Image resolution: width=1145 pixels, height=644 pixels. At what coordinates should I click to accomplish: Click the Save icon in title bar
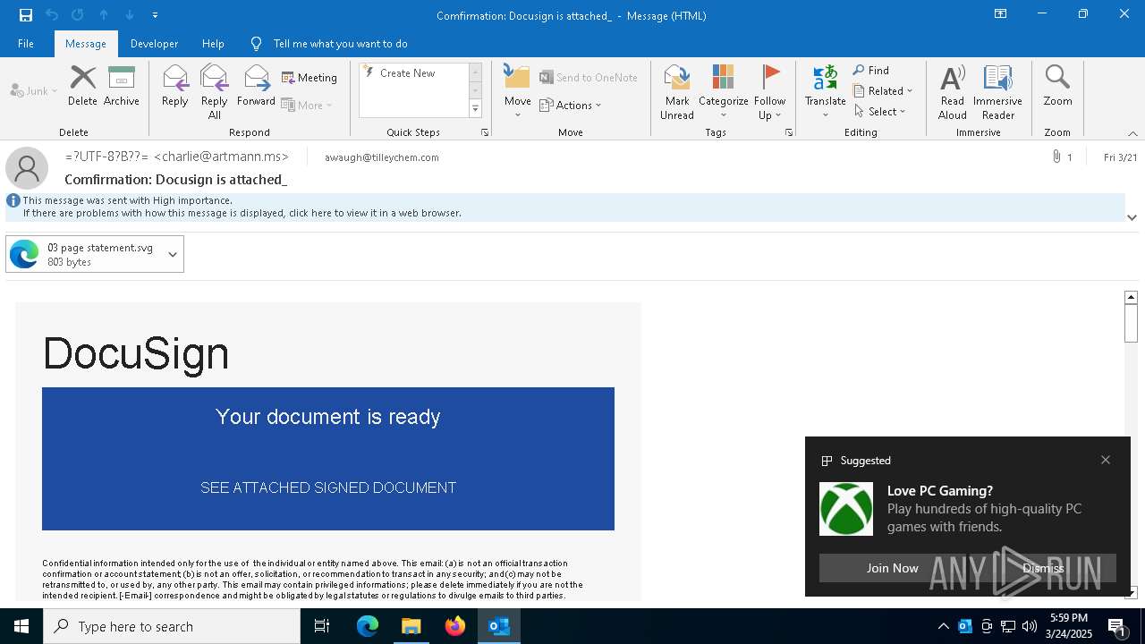pos(25,15)
